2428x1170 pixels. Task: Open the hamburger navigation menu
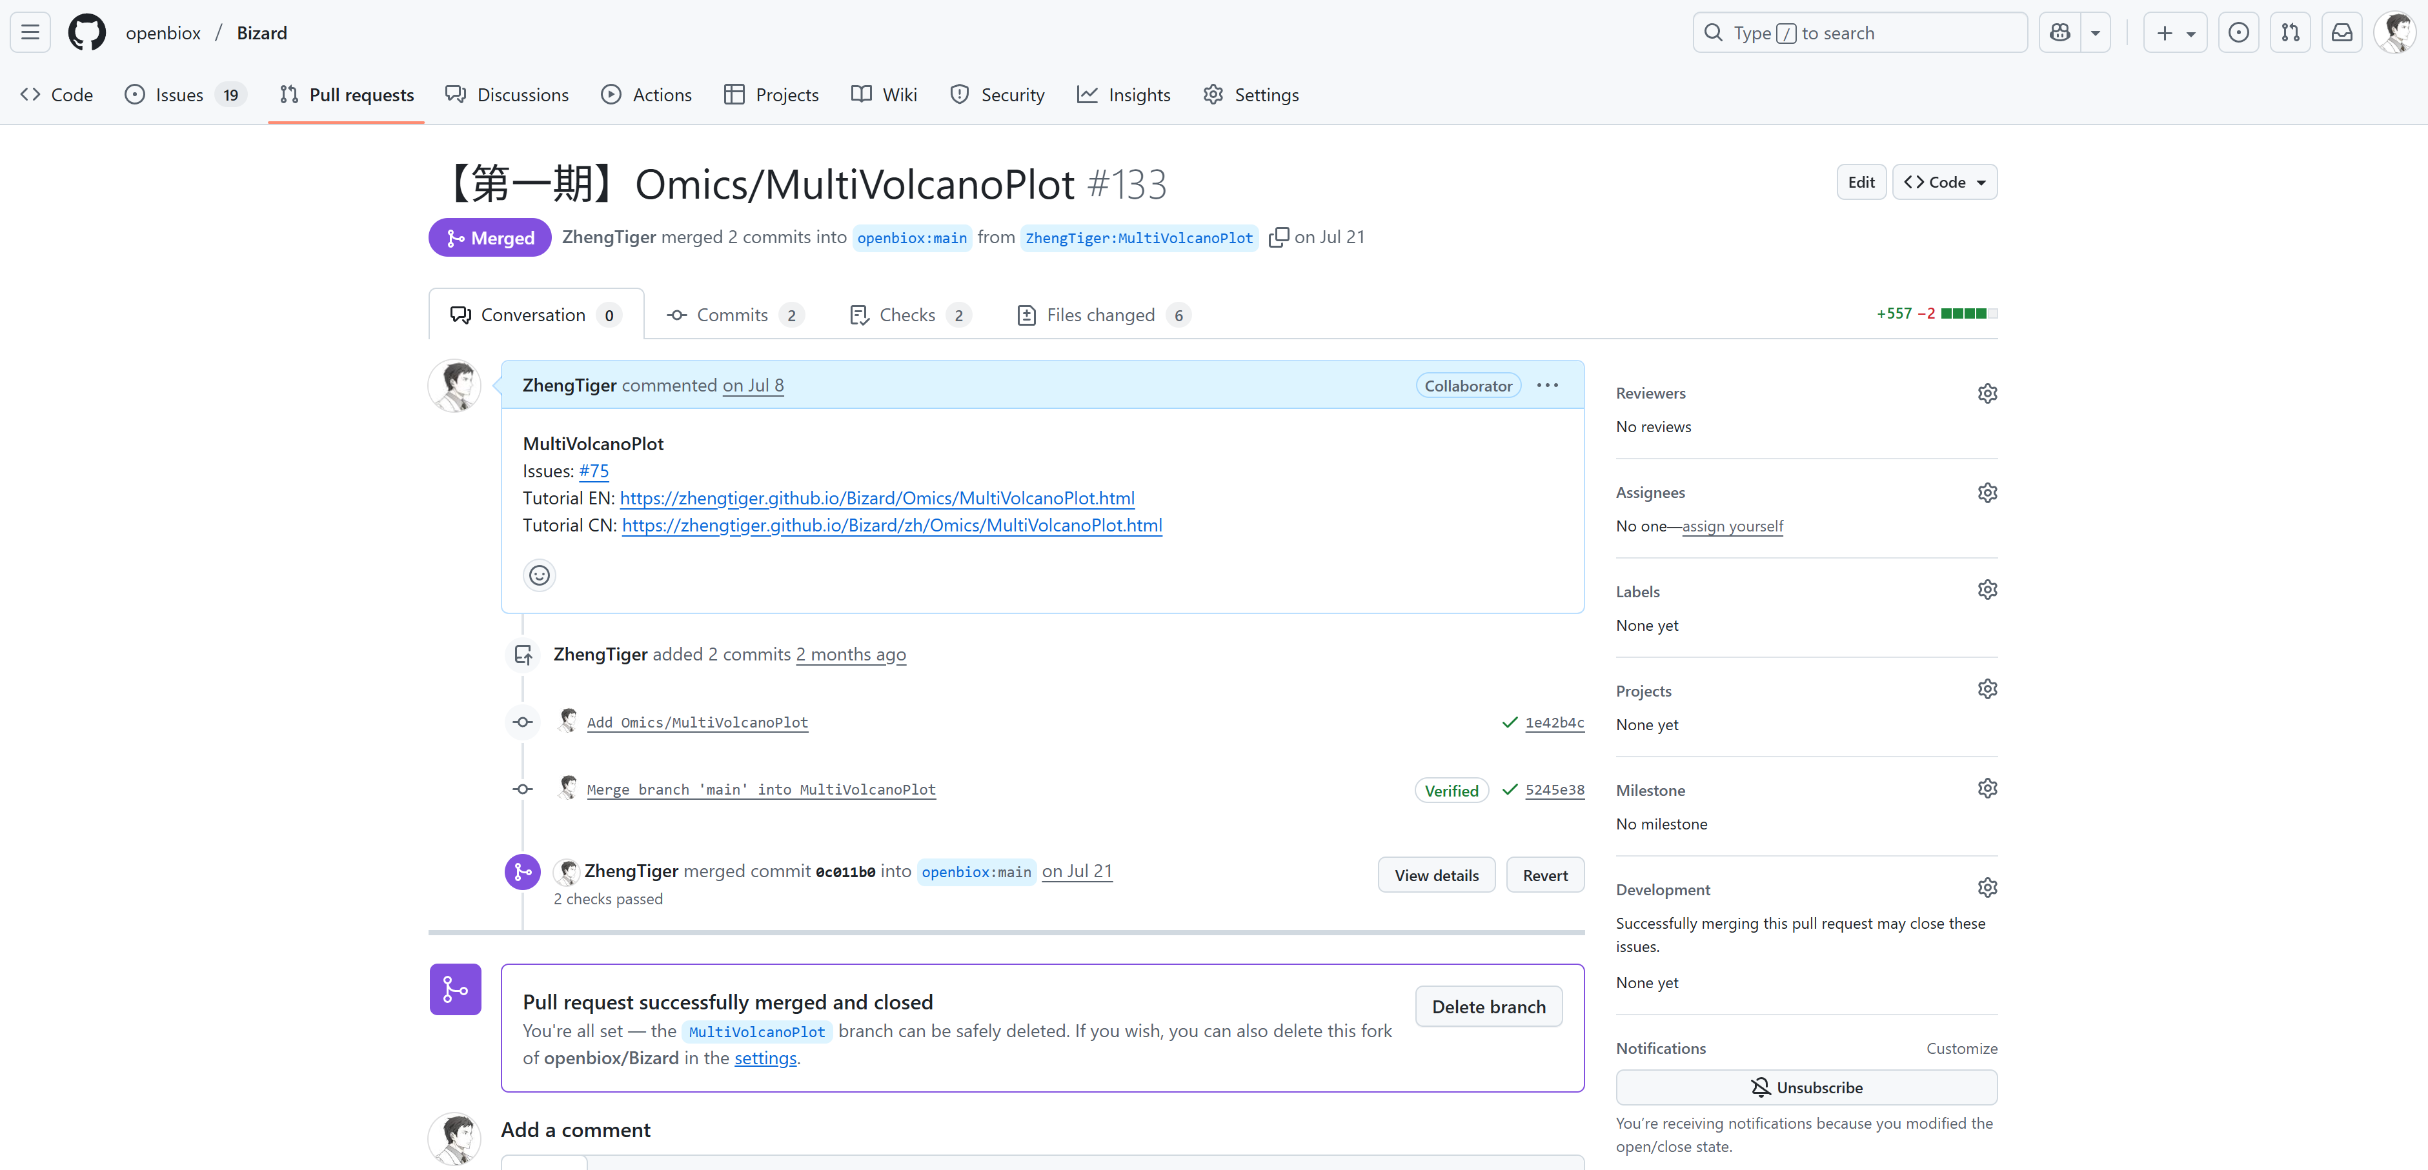[x=30, y=33]
